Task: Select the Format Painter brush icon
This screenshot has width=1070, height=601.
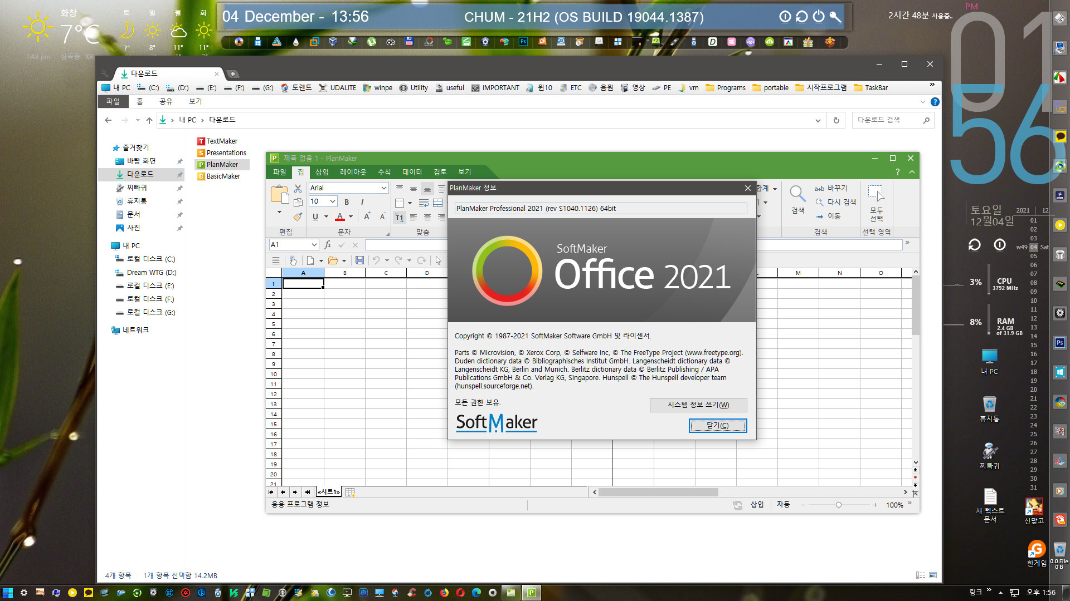Action: [x=298, y=216]
